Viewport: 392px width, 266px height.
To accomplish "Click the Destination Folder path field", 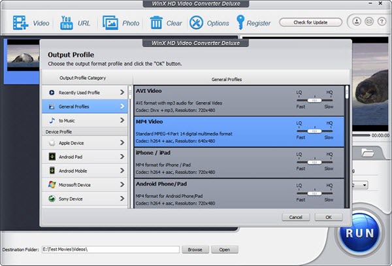I will pyautogui.click(x=110, y=249).
